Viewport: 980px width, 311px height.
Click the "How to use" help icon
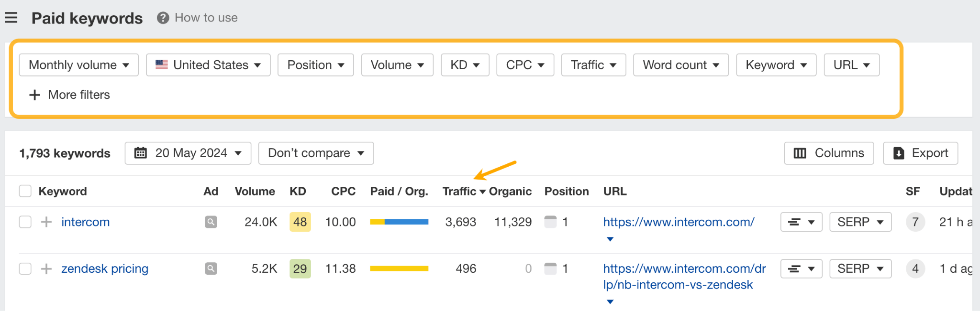[162, 17]
